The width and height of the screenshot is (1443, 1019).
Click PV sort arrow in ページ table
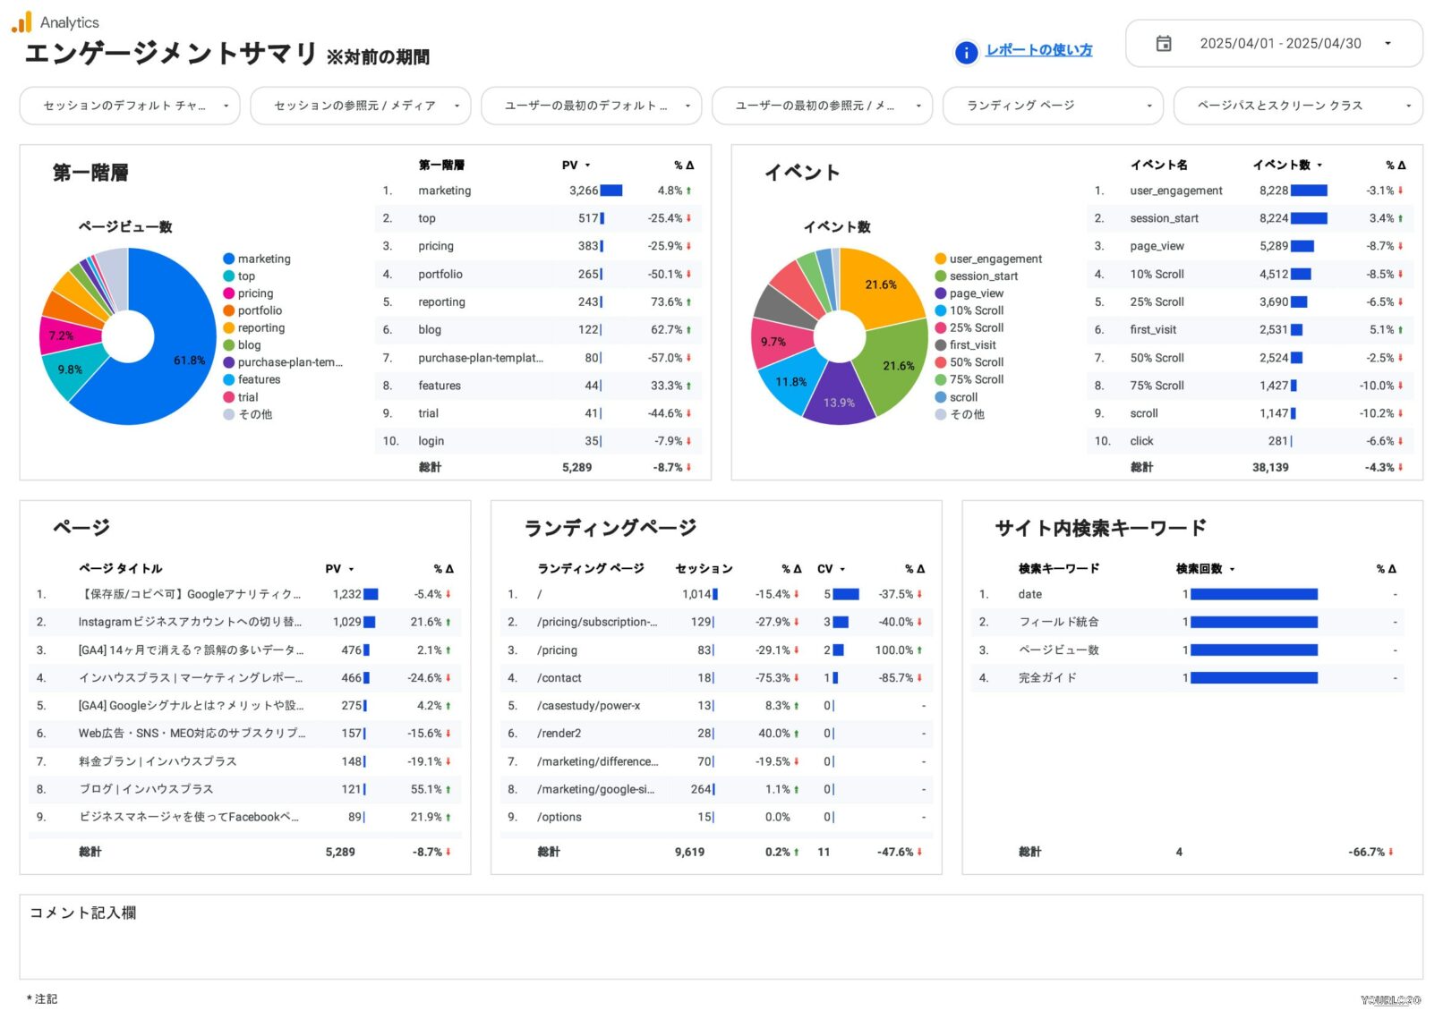(351, 569)
